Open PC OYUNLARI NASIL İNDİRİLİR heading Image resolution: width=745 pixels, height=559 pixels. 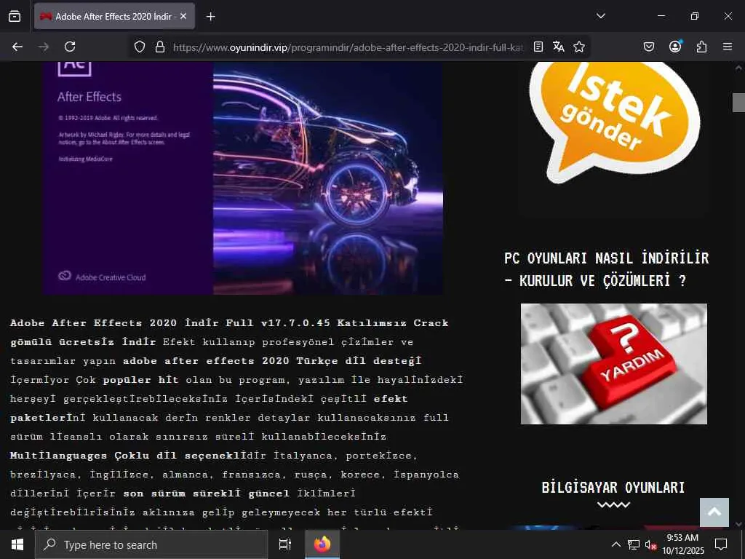click(x=606, y=269)
